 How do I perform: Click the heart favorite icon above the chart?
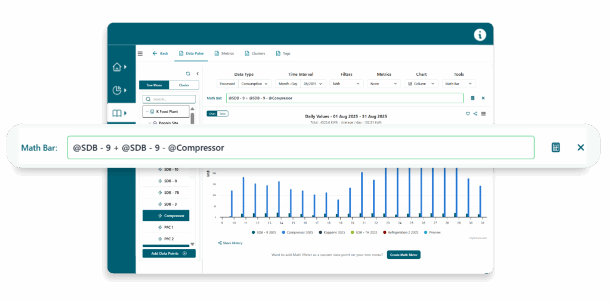[468, 113]
